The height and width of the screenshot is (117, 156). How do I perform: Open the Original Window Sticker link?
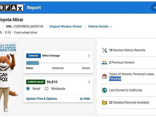coord(66,27)
